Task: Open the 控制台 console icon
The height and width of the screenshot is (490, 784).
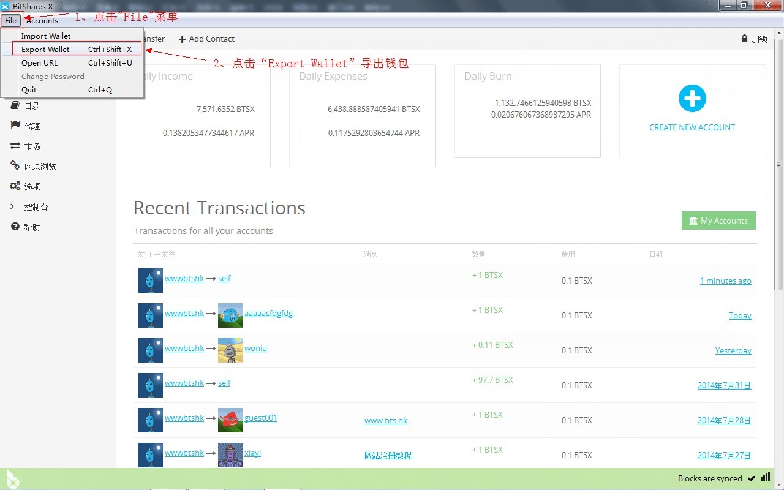Action: point(15,207)
